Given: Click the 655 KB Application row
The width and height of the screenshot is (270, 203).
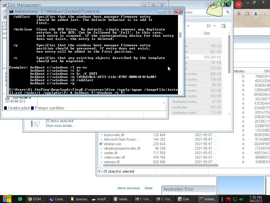Looking at the screenshot, I should click(x=196, y=107).
